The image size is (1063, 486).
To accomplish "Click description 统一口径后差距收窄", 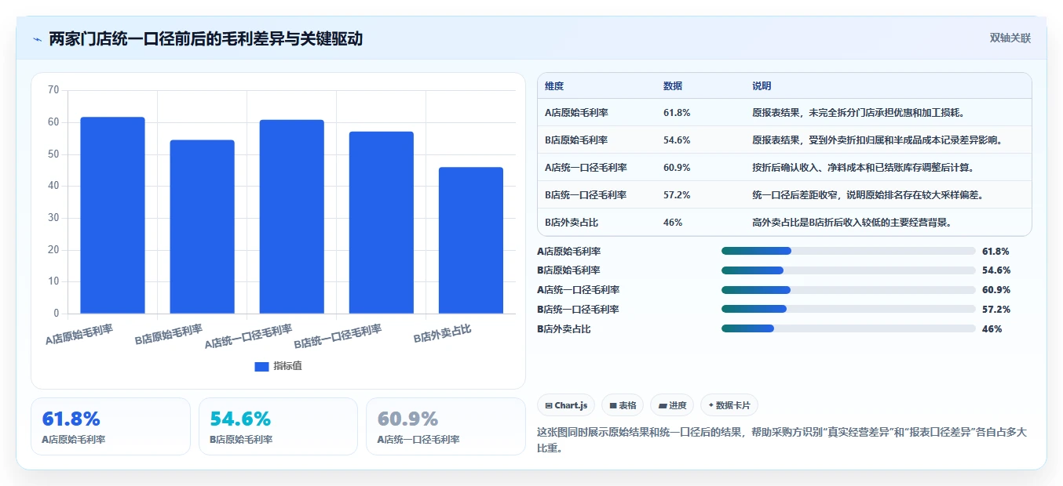I will click(x=868, y=195).
